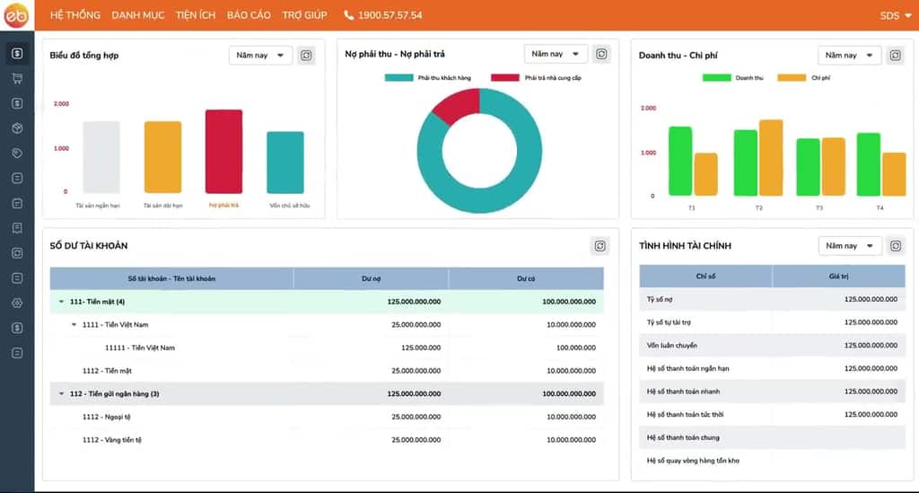The height and width of the screenshot is (493, 919).
Task: Click the green T1 revenue bar
Action: coord(680,162)
